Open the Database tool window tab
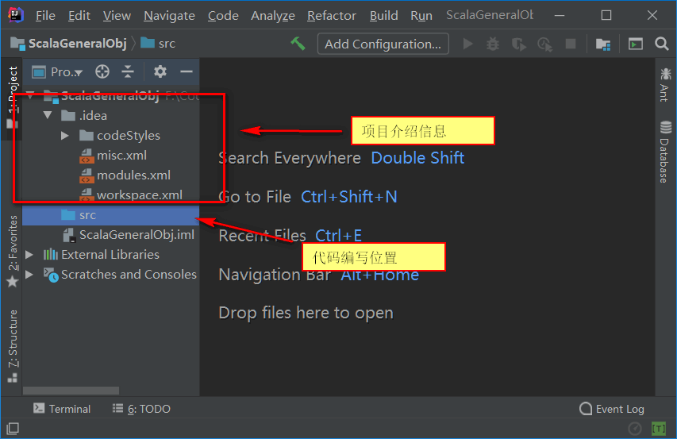 click(x=665, y=152)
